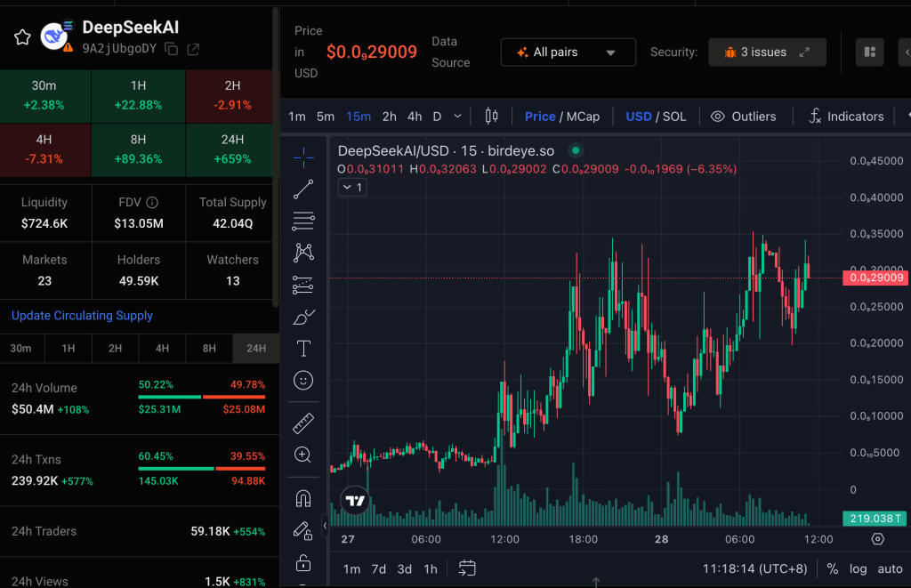Set chart date range to 1m
Image resolution: width=911 pixels, height=588 pixels.
point(351,568)
